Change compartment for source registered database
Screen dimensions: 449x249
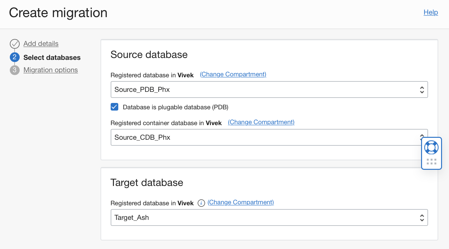(x=233, y=74)
